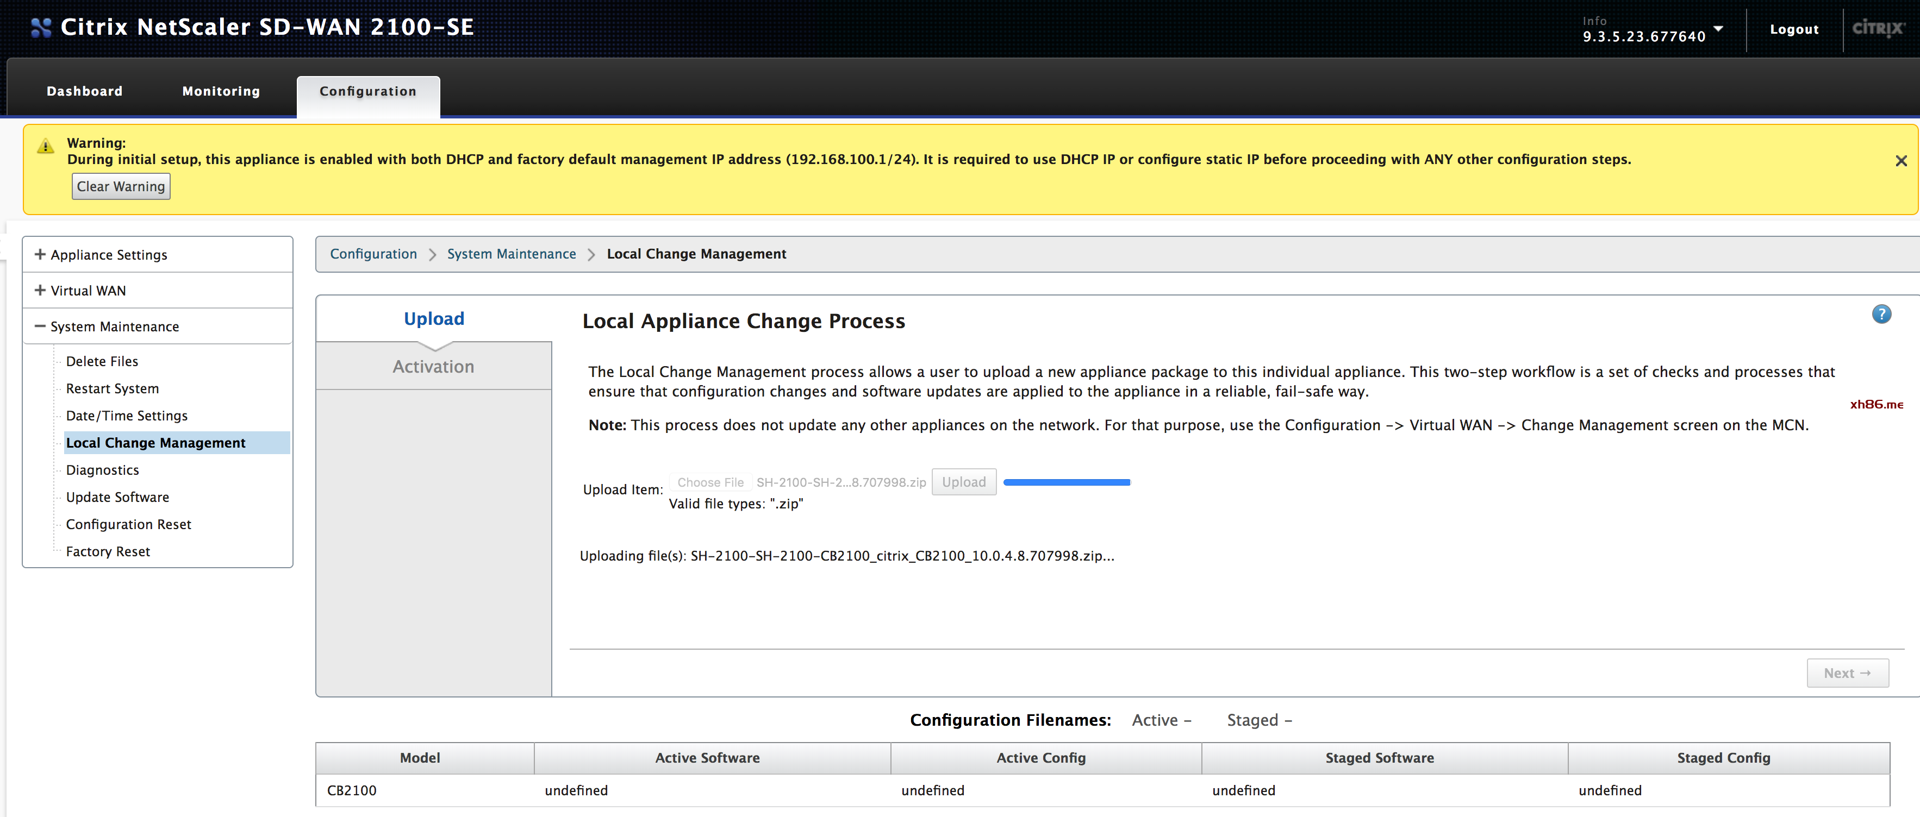Click the 'Uploading file(s)' status message
The height and width of the screenshot is (817, 1920).
847,556
